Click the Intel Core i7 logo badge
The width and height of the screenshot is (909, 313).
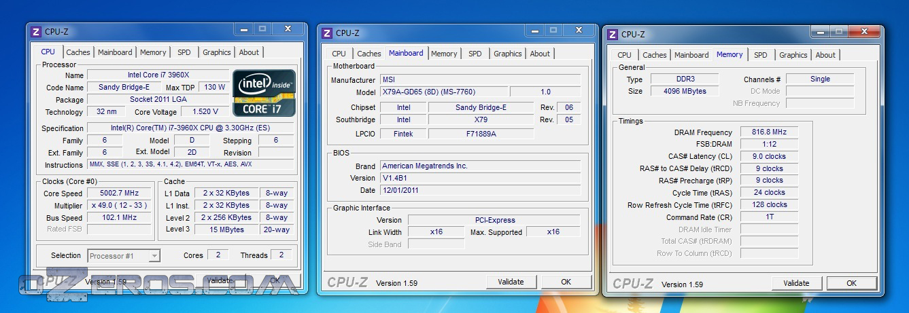click(264, 92)
